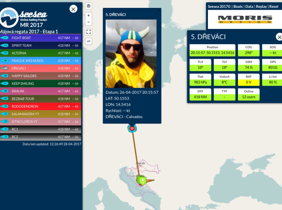Select SITNO LORDS YT row name
This screenshot has height=210, width=282.
[25, 121]
